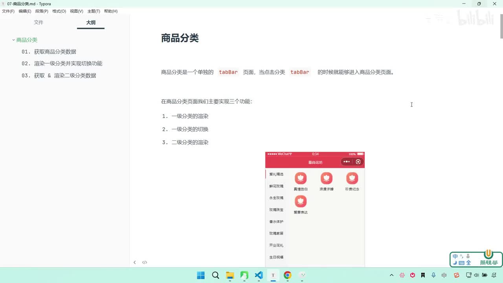The width and height of the screenshot is (503, 283).
Task: Click the 中 input mode tray icon
Action: 444,275
